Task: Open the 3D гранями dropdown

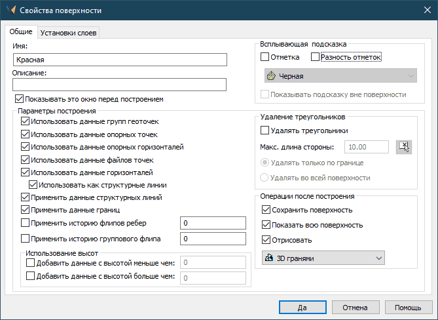Action: pos(322,258)
